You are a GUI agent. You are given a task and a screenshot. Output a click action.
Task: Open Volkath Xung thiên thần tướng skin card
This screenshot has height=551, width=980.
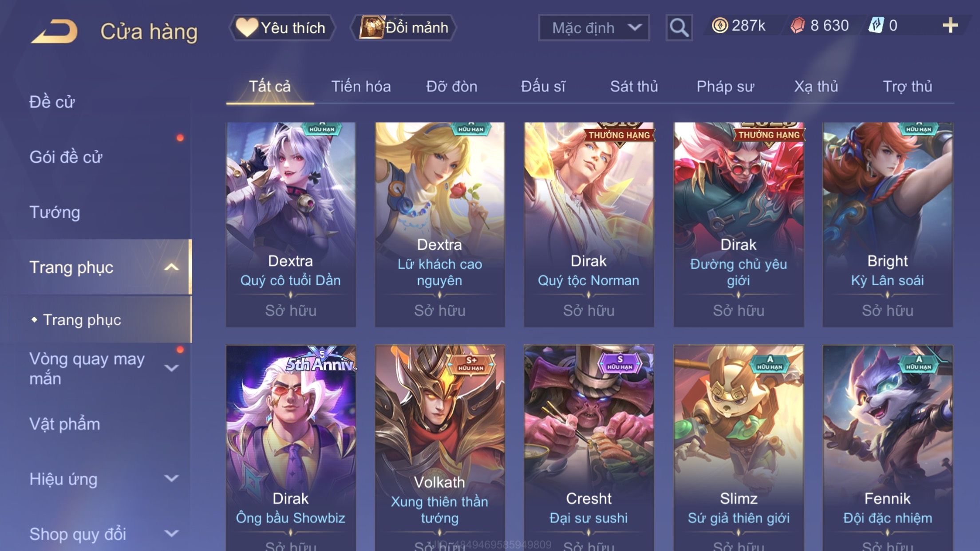click(440, 448)
